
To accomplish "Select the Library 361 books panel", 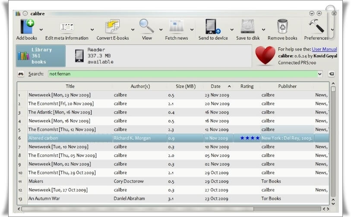I will 41,56.
